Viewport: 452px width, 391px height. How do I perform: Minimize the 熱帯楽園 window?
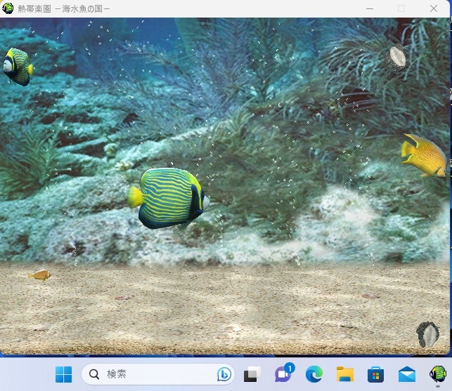pyautogui.click(x=370, y=8)
